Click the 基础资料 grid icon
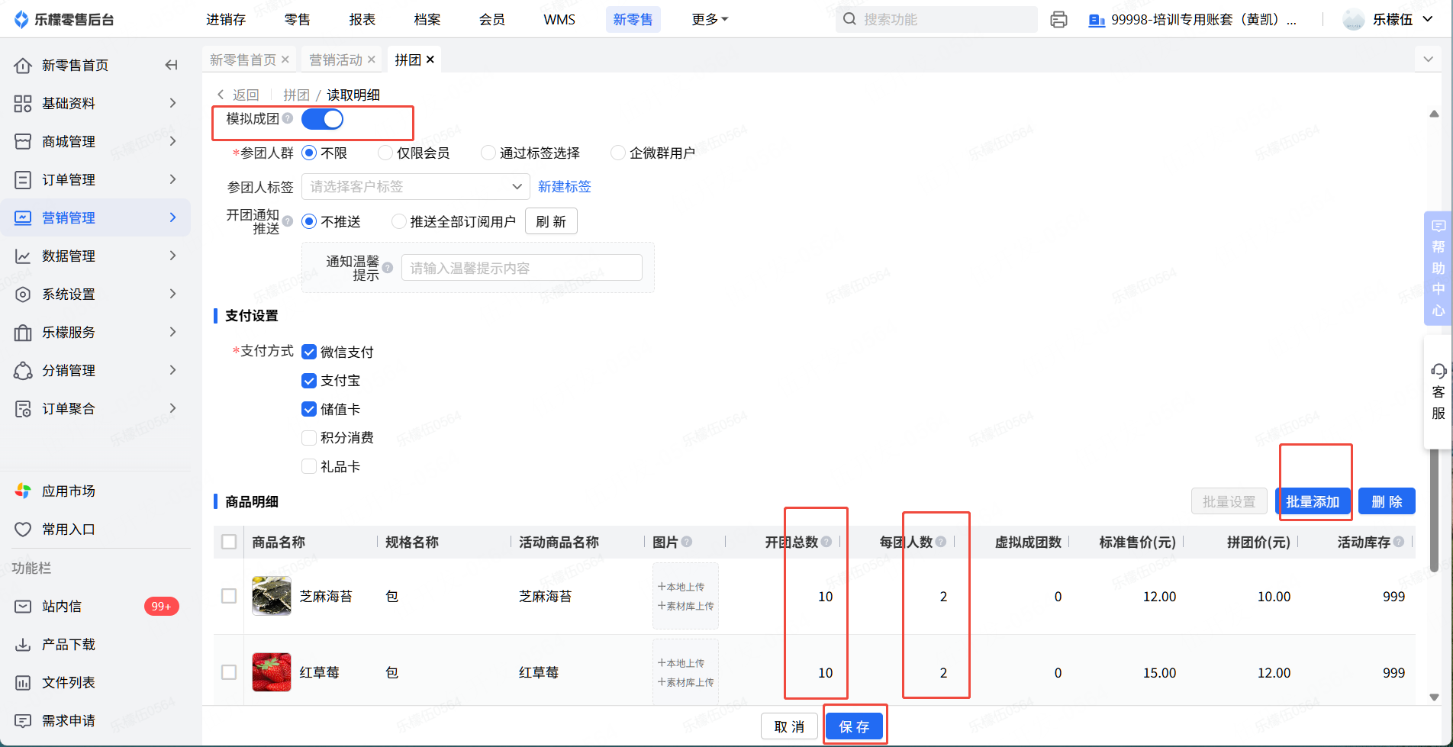Image resolution: width=1453 pixels, height=747 pixels. click(23, 104)
